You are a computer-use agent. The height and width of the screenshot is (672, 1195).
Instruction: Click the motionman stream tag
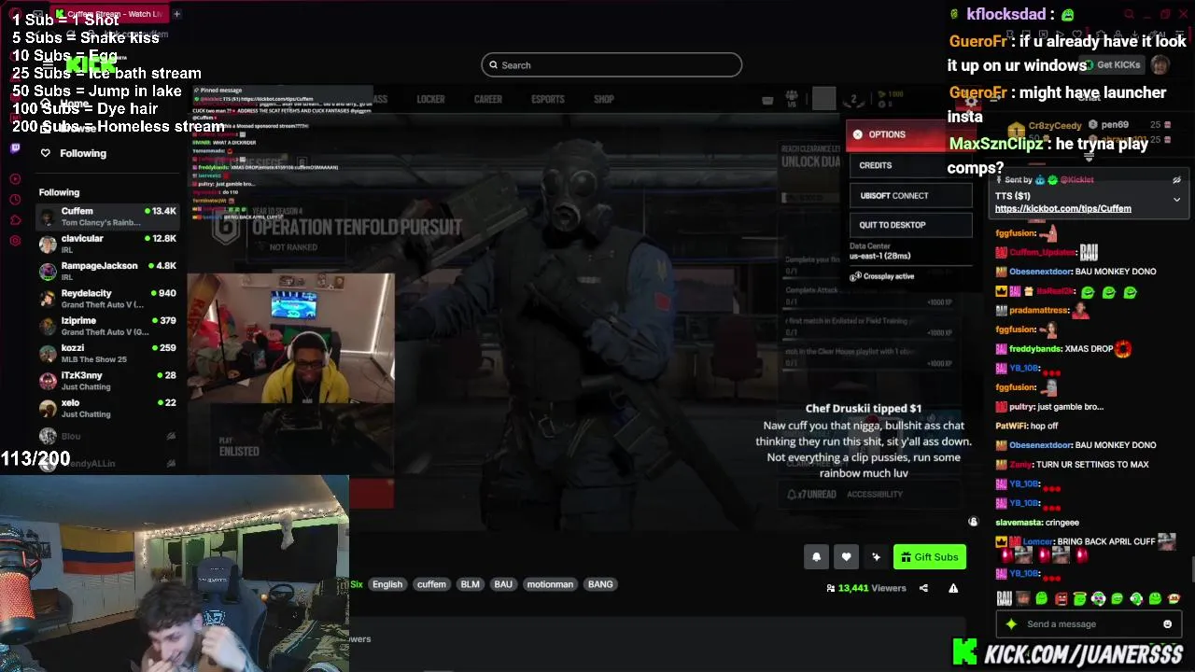pos(550,584)
